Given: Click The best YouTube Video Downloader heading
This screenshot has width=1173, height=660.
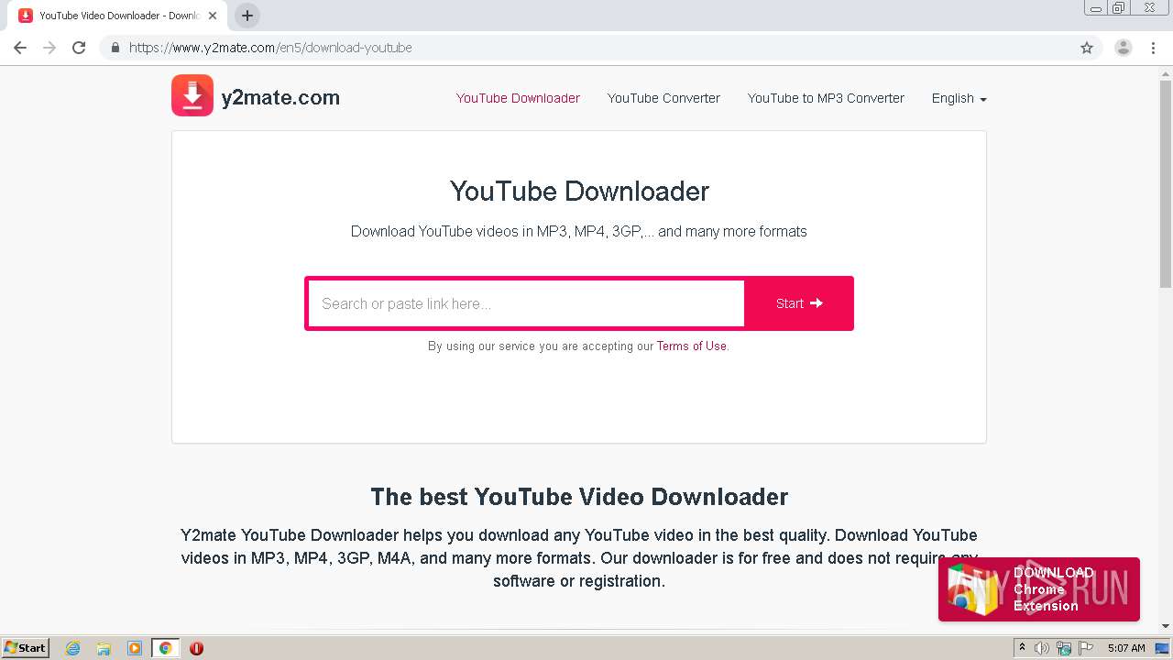Looking at the screenshot, I should (579, 497).
